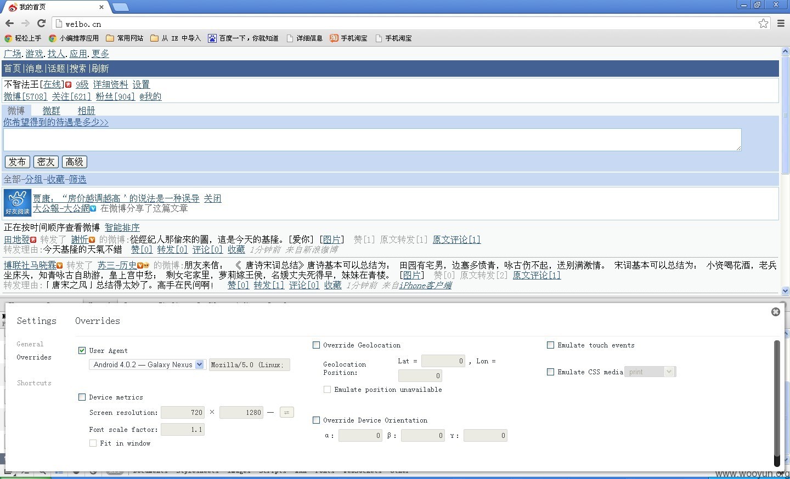Viewport: 790px width, 479px height.
Task: Enable Override Geolocation checkbox
Action: pos(316,345)
